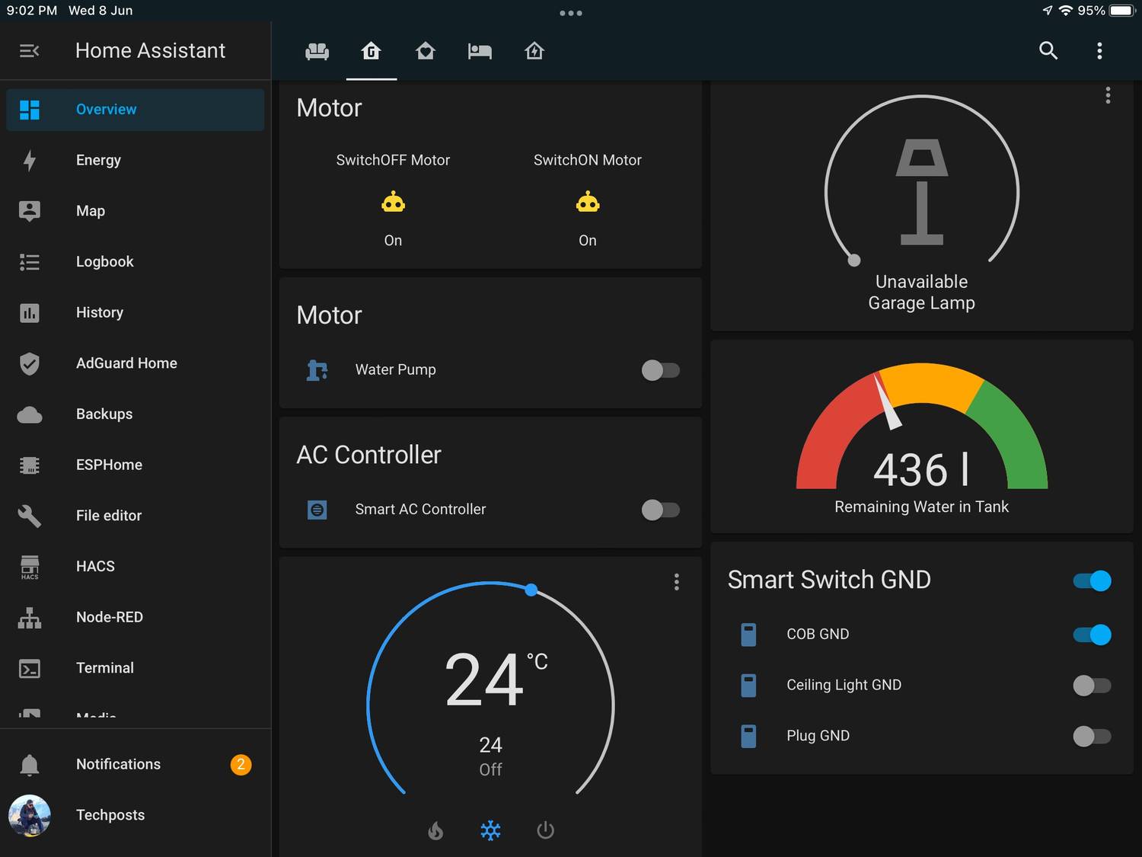1142x857 pixels.
Task: Turn off the COB GND switch
Action: pos(1092,634)
